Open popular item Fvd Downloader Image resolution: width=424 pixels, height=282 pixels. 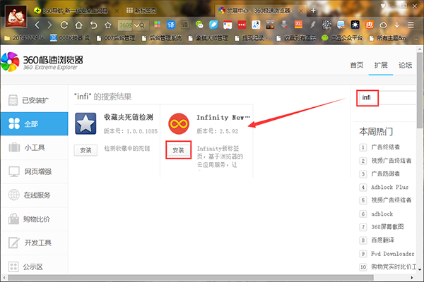click(x=392, y=254)
